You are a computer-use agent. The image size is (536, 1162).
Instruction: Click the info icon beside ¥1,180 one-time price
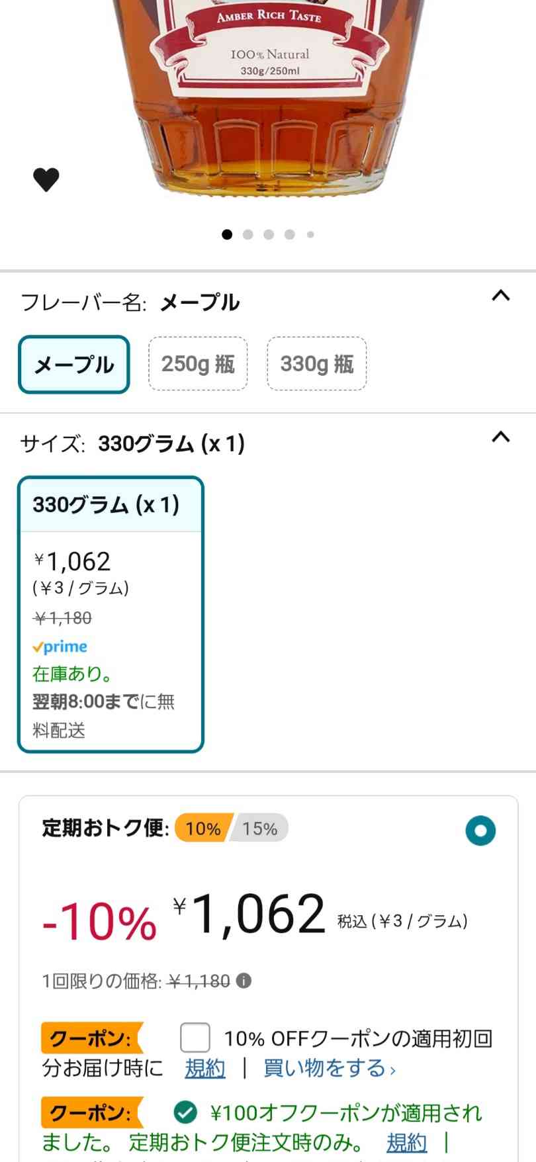[244, 981]
